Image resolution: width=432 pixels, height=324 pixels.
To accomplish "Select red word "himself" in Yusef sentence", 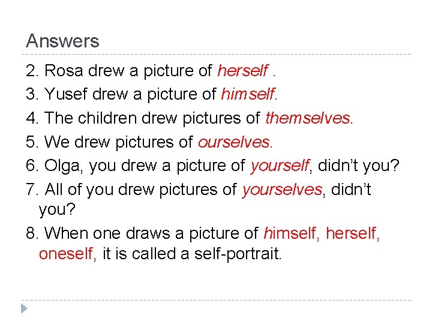I will point(249,94).
